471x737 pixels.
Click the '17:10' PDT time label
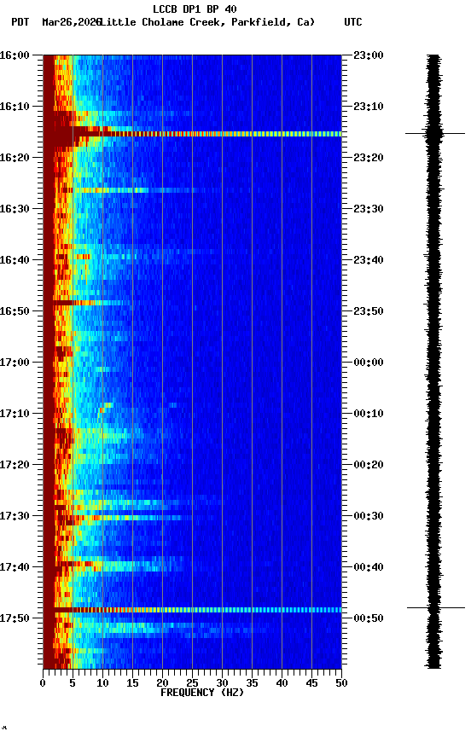[15, 414]
